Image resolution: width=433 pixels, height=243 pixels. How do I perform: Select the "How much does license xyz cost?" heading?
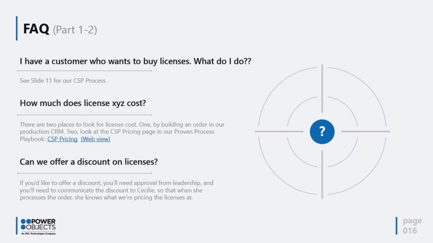point(83,103)
